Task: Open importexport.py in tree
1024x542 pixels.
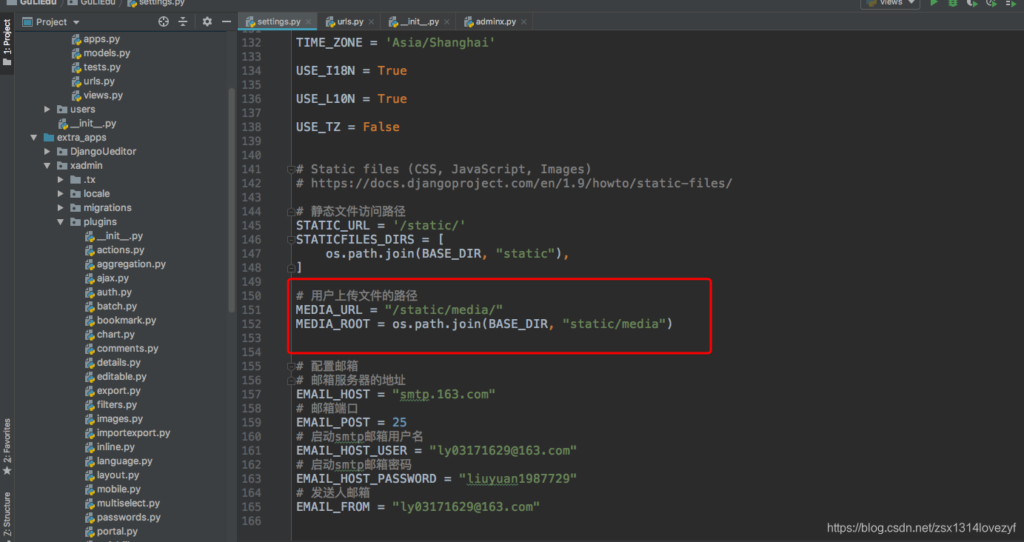Action: pos(127,433)
